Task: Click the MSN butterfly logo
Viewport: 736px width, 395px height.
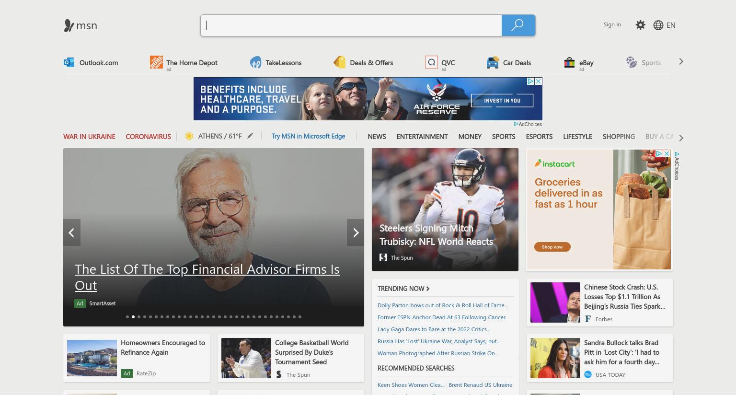Action: click(x=69, y=25)
